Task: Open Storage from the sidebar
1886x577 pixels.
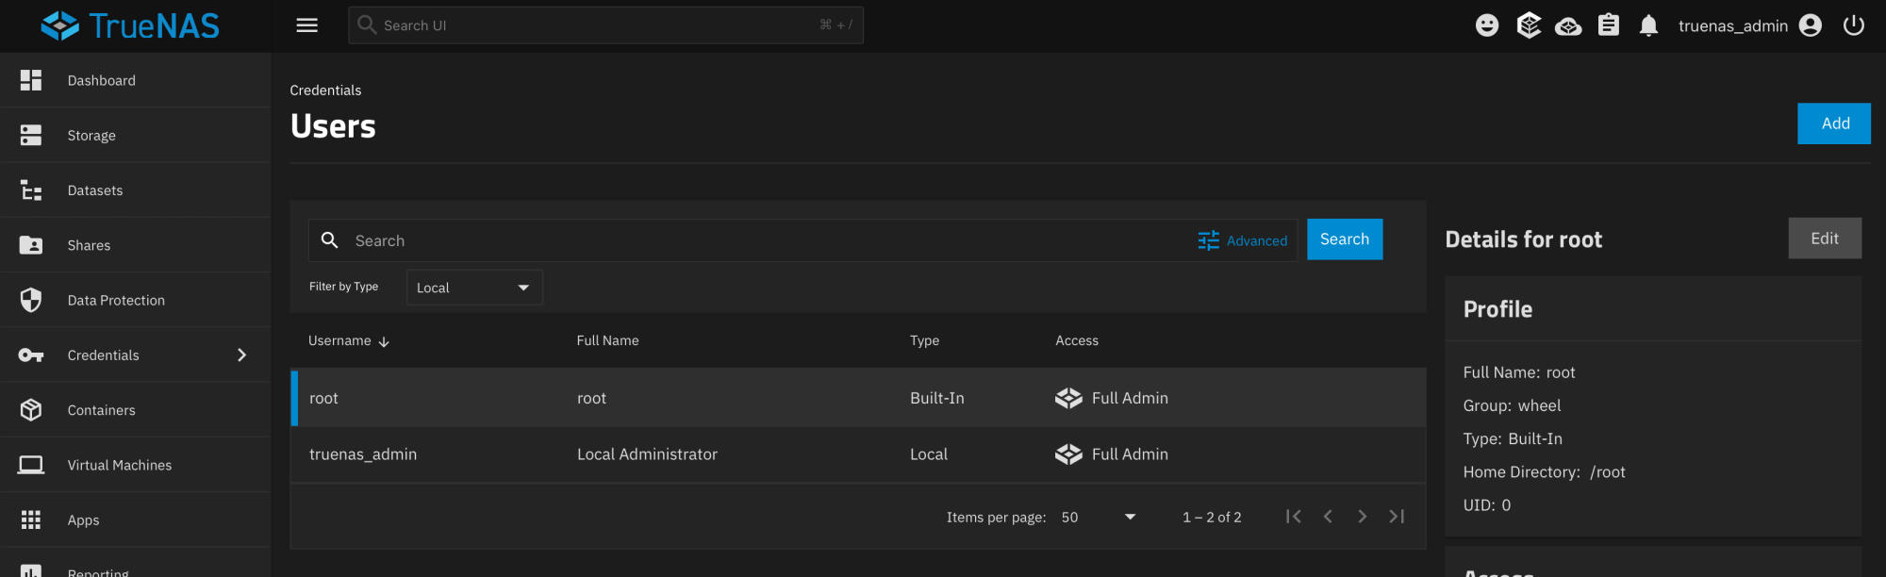Action: tap(91, 136)
